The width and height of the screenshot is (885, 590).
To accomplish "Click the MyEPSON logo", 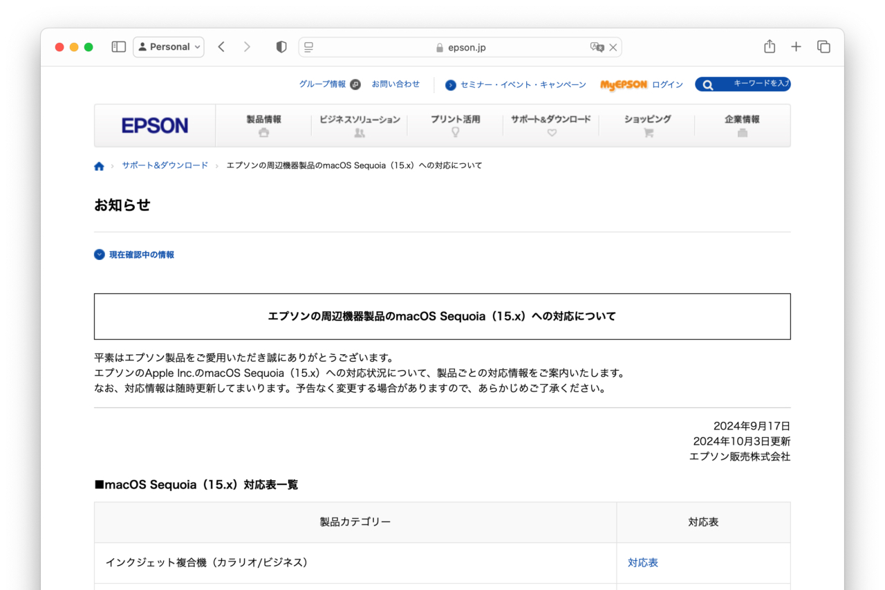I will tap(624, 85).
